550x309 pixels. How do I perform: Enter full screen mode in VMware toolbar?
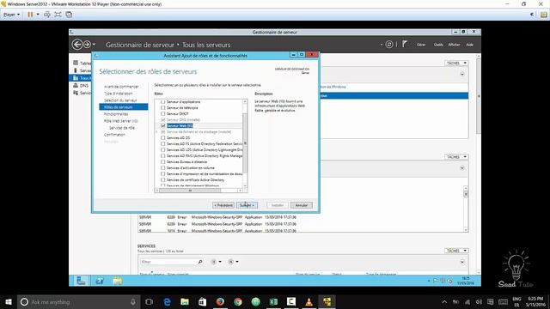pos(58,15)
